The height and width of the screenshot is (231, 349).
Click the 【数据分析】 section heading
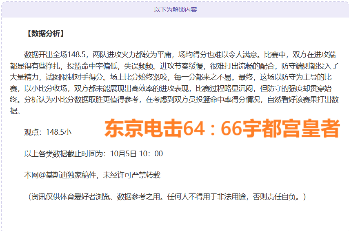point(45,33)
